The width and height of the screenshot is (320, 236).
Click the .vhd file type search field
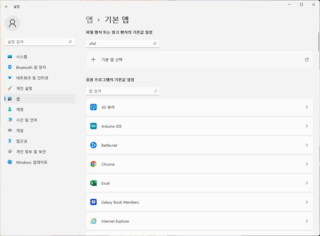coord(123,44)
